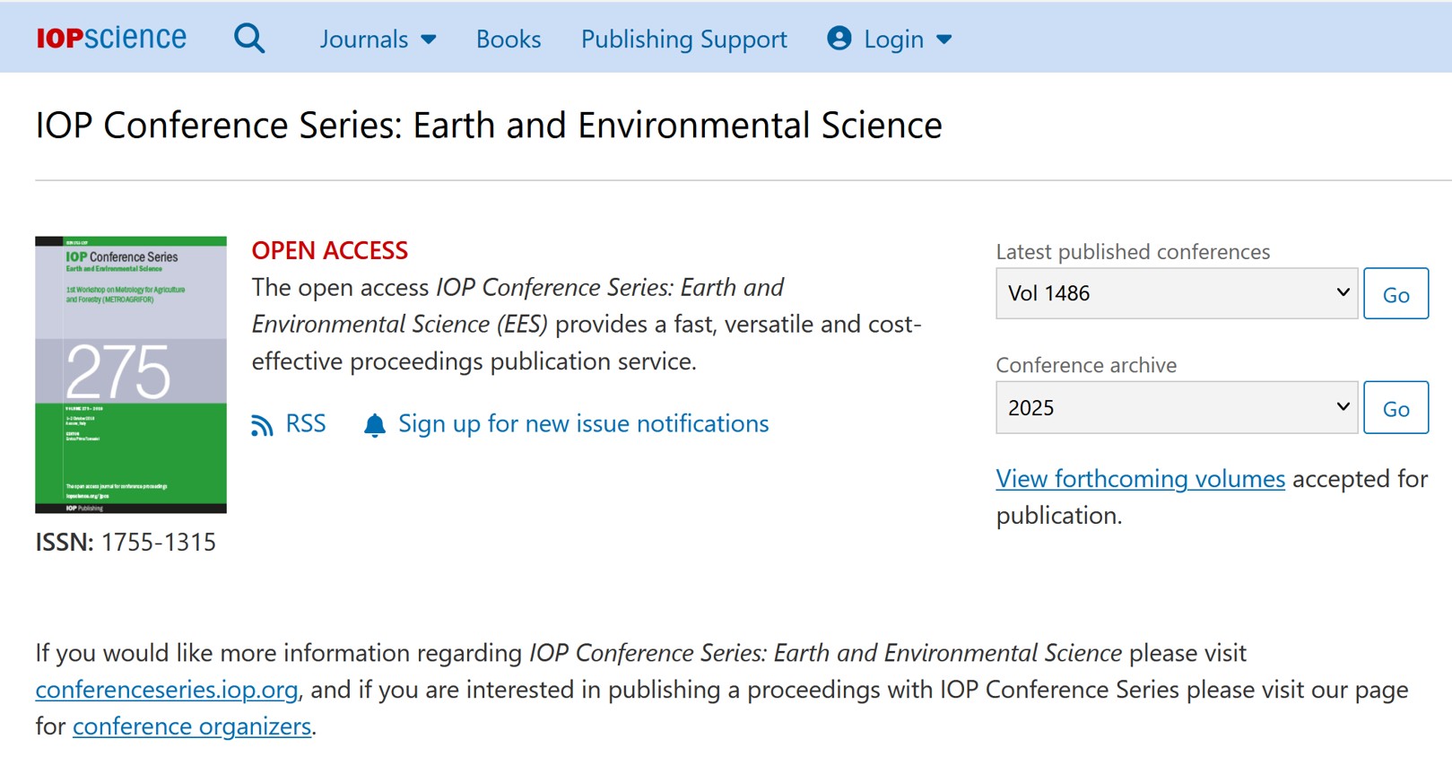Click Sign up for new issue notifications
The width and height of the screenshot is (1452, 765).
[583, 423]
